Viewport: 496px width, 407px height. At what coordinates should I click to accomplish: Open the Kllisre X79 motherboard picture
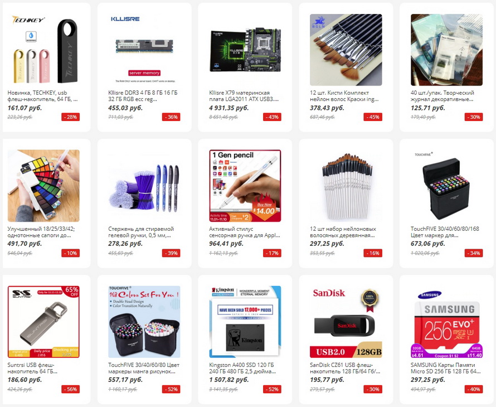(x=245, y=50)
